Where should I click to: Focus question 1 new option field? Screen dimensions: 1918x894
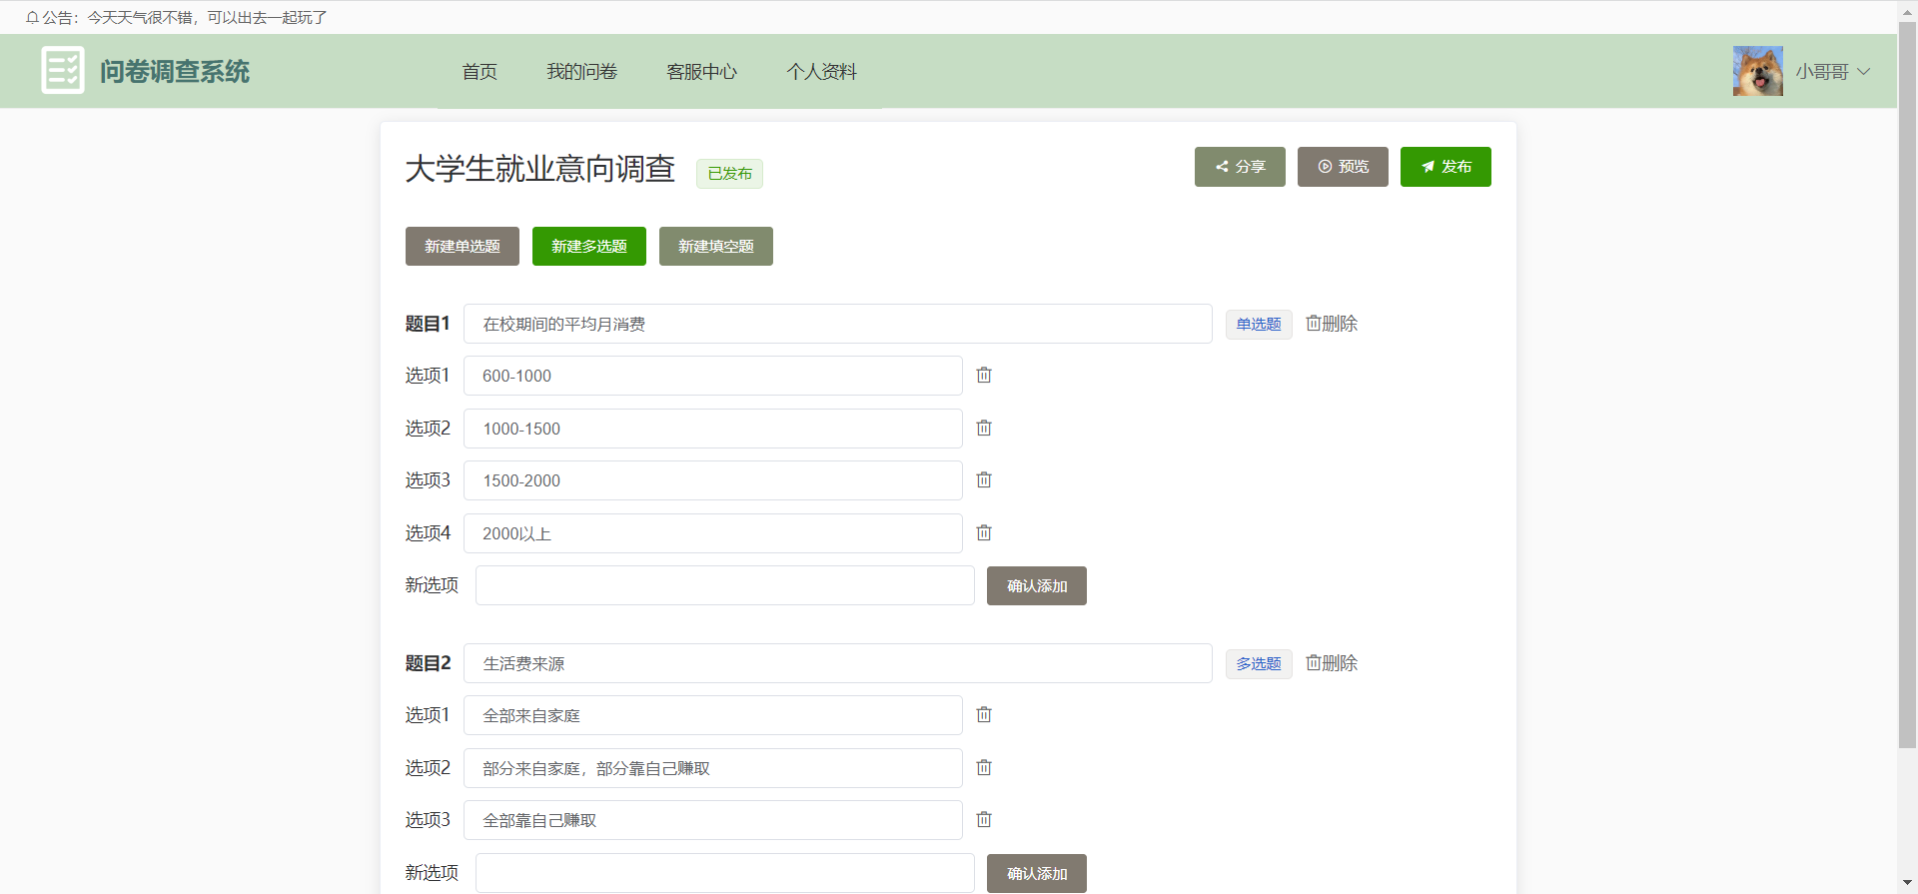[725, 585]
